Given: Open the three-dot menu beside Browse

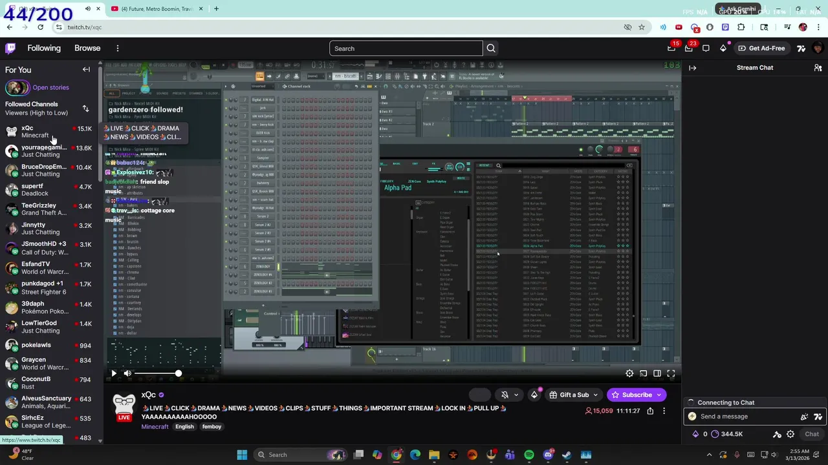Looking at the screenshot, I should [x=117, y=48].
